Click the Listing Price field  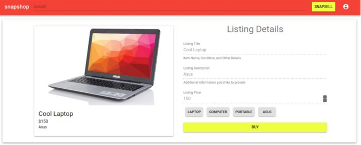[x=253, y=98]
